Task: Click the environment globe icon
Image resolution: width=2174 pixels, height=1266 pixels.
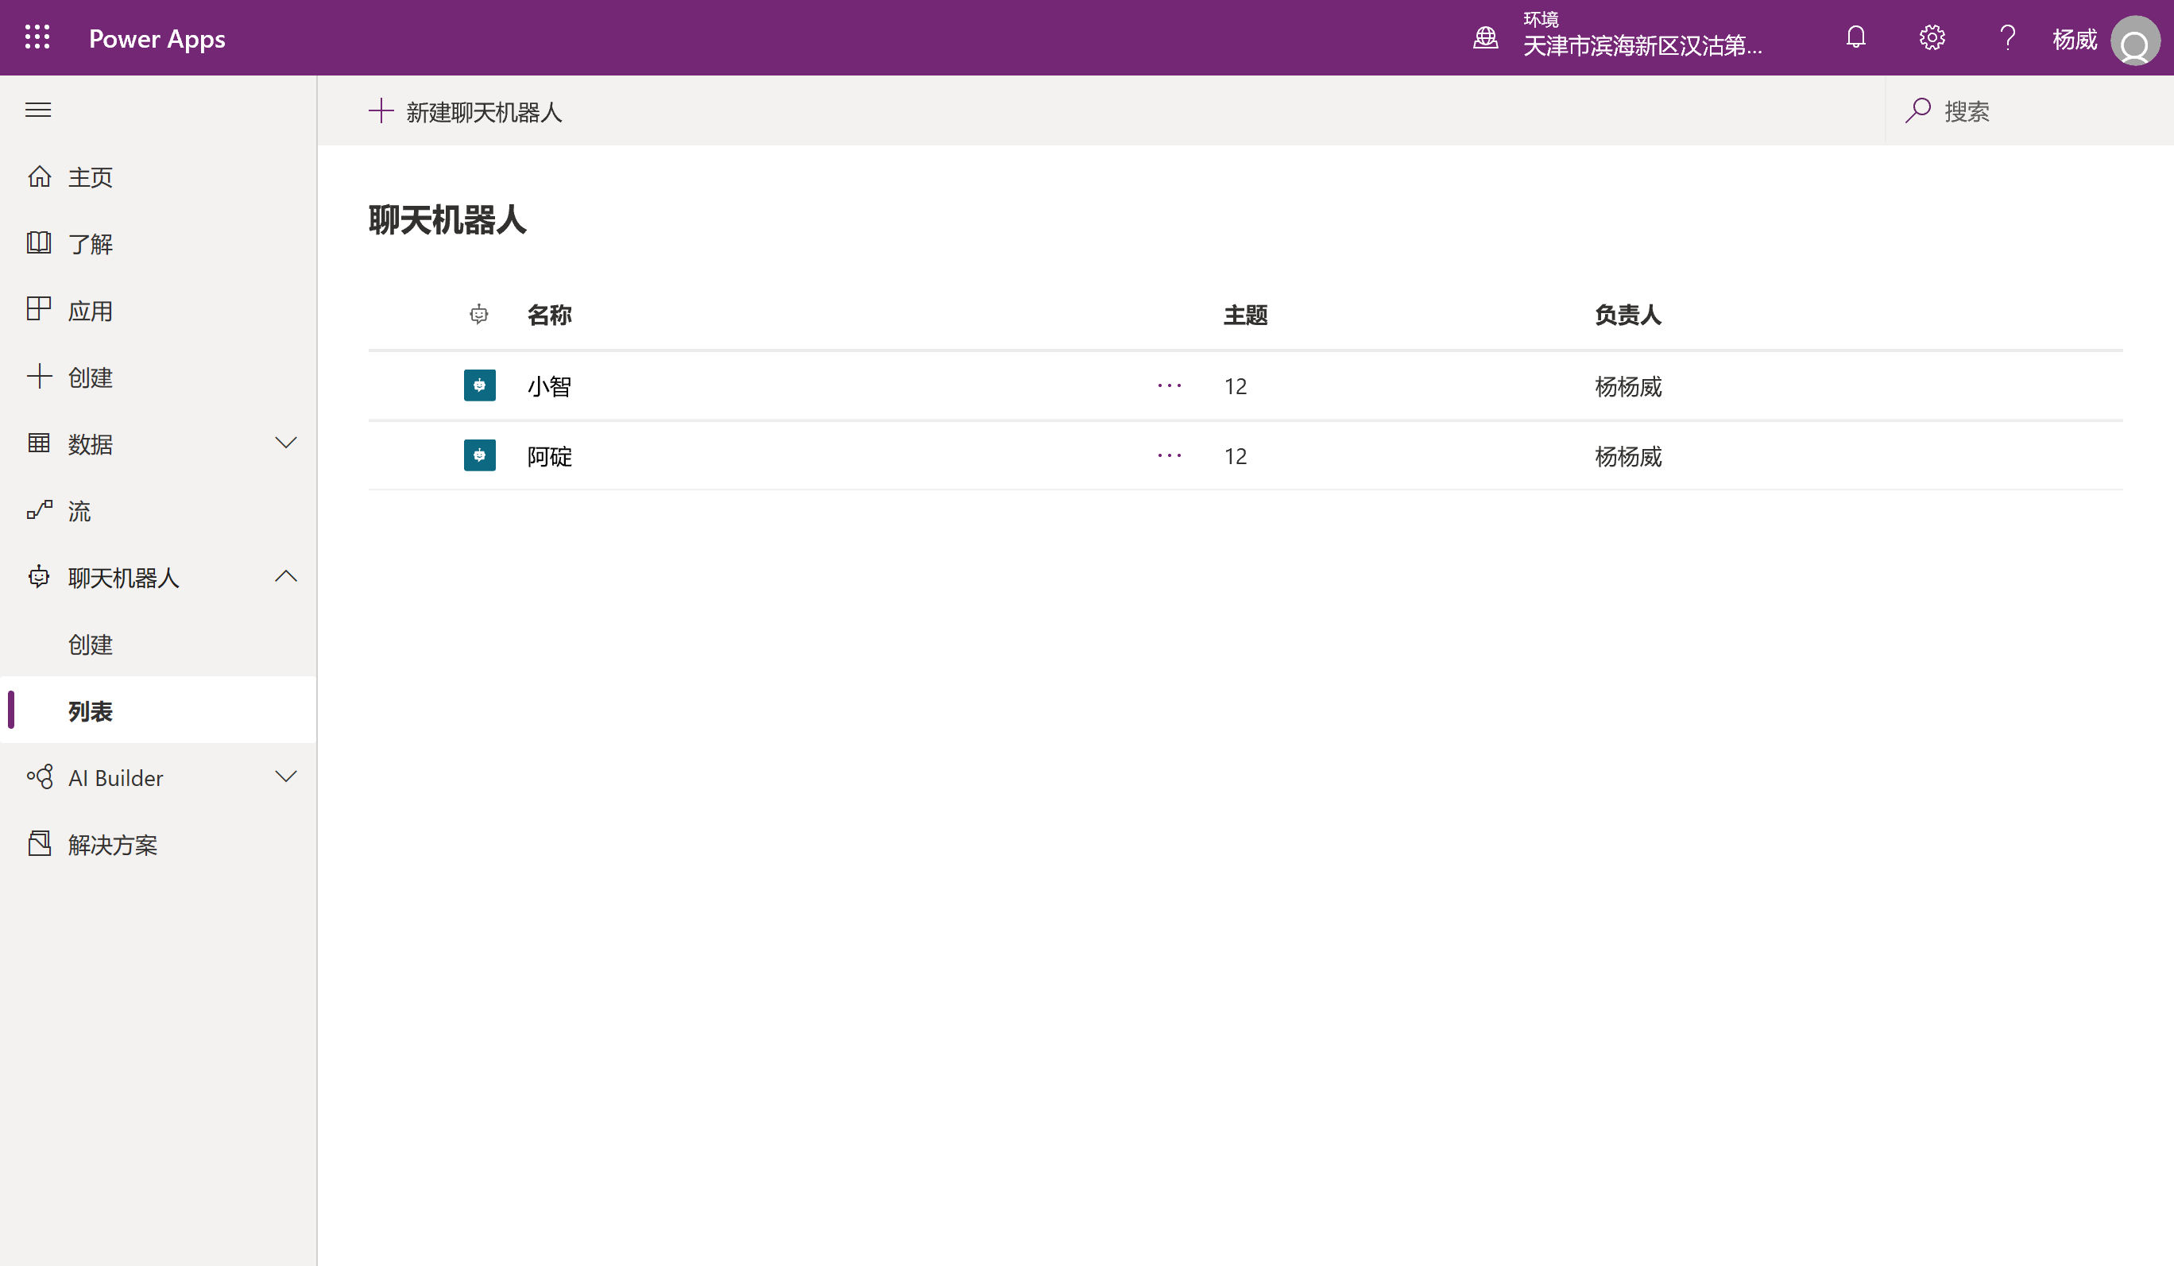Action: tap(1485, 37)
